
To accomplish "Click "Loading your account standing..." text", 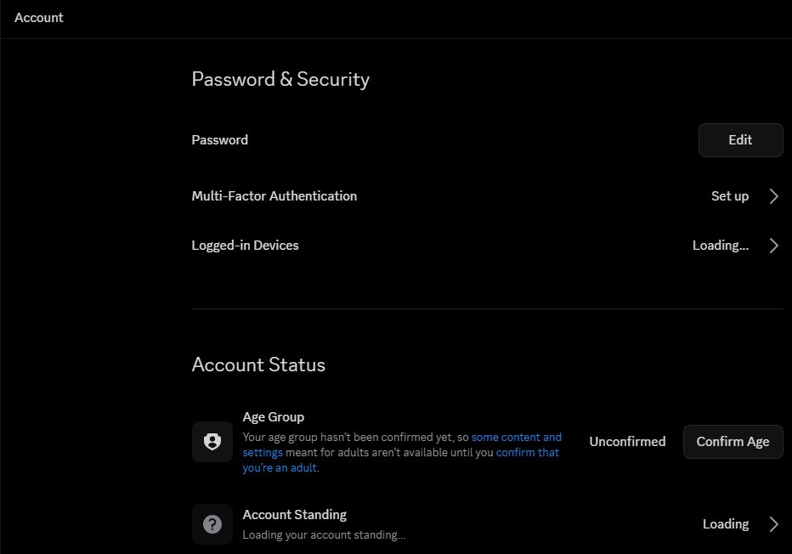I will [x=324, y=534].
